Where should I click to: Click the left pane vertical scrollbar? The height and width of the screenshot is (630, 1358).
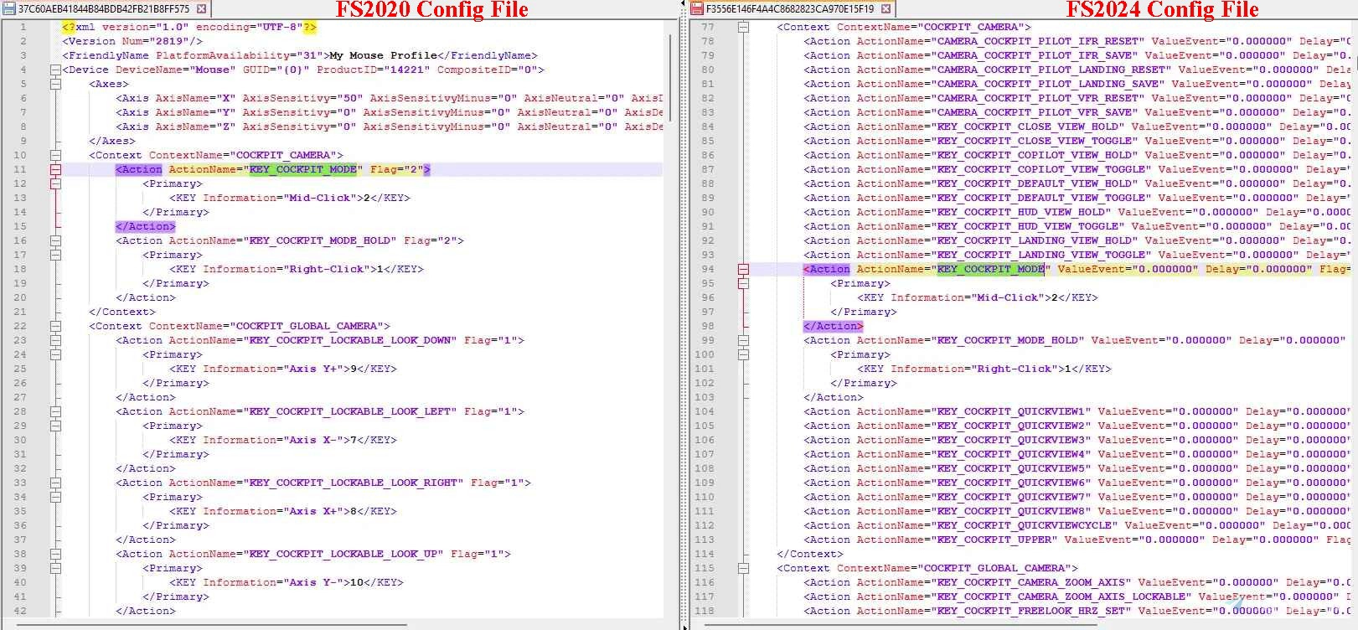[x=670, y=67]
